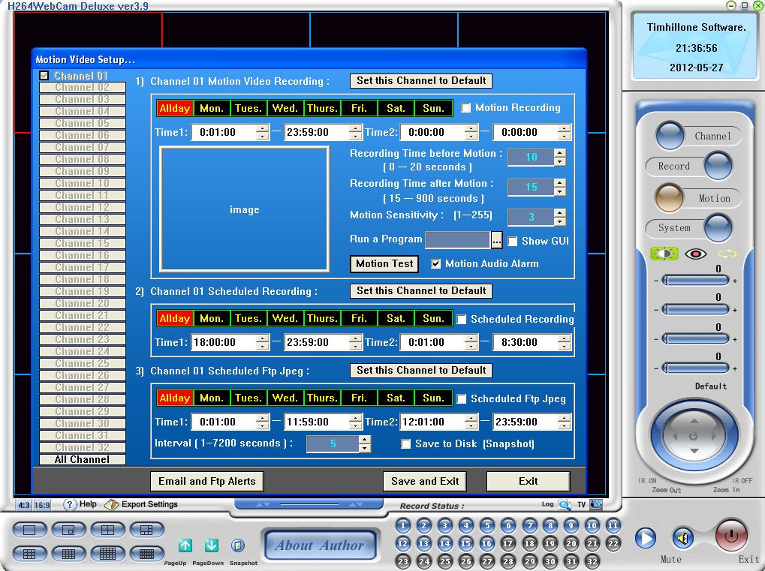The width and height of the screenshot is (765, 571).
Task: Click the Motion Test button
Action: [384, 263]
